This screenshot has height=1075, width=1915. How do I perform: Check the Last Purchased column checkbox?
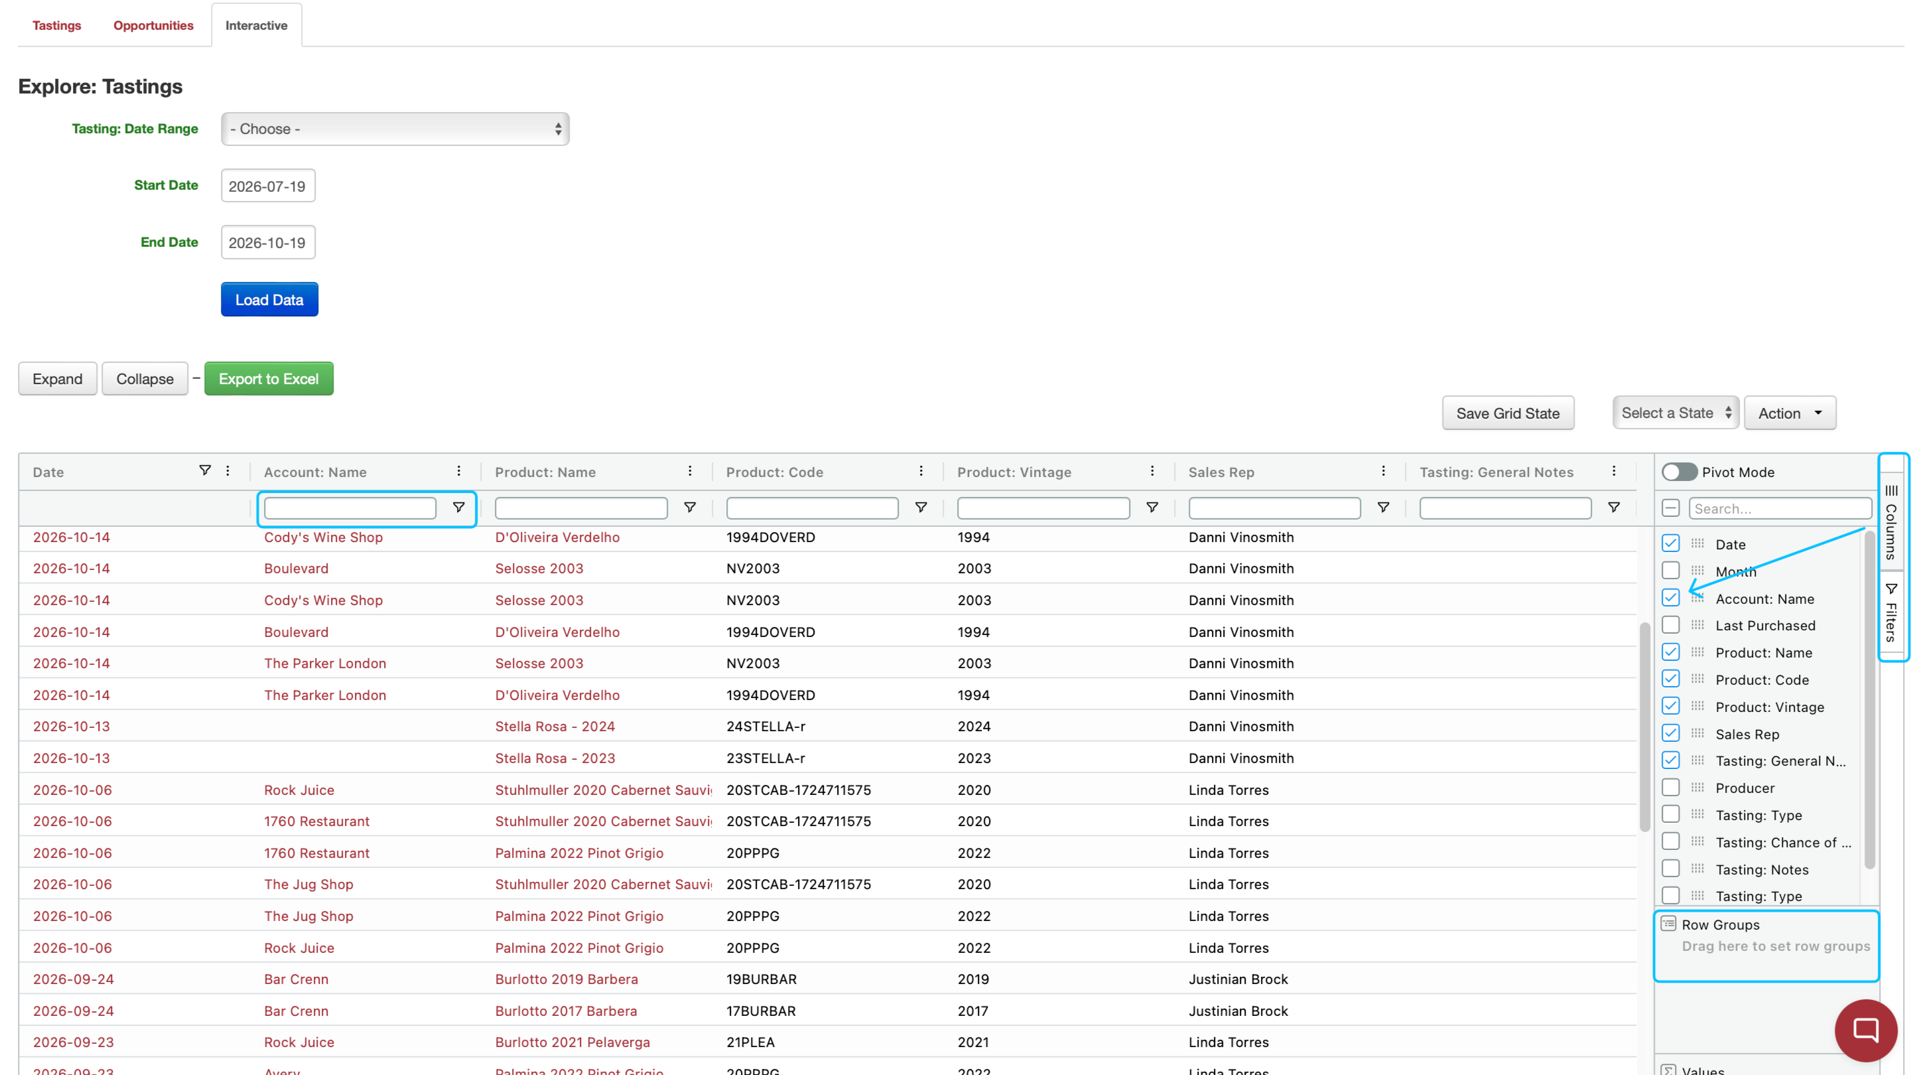pos(1670,625)
